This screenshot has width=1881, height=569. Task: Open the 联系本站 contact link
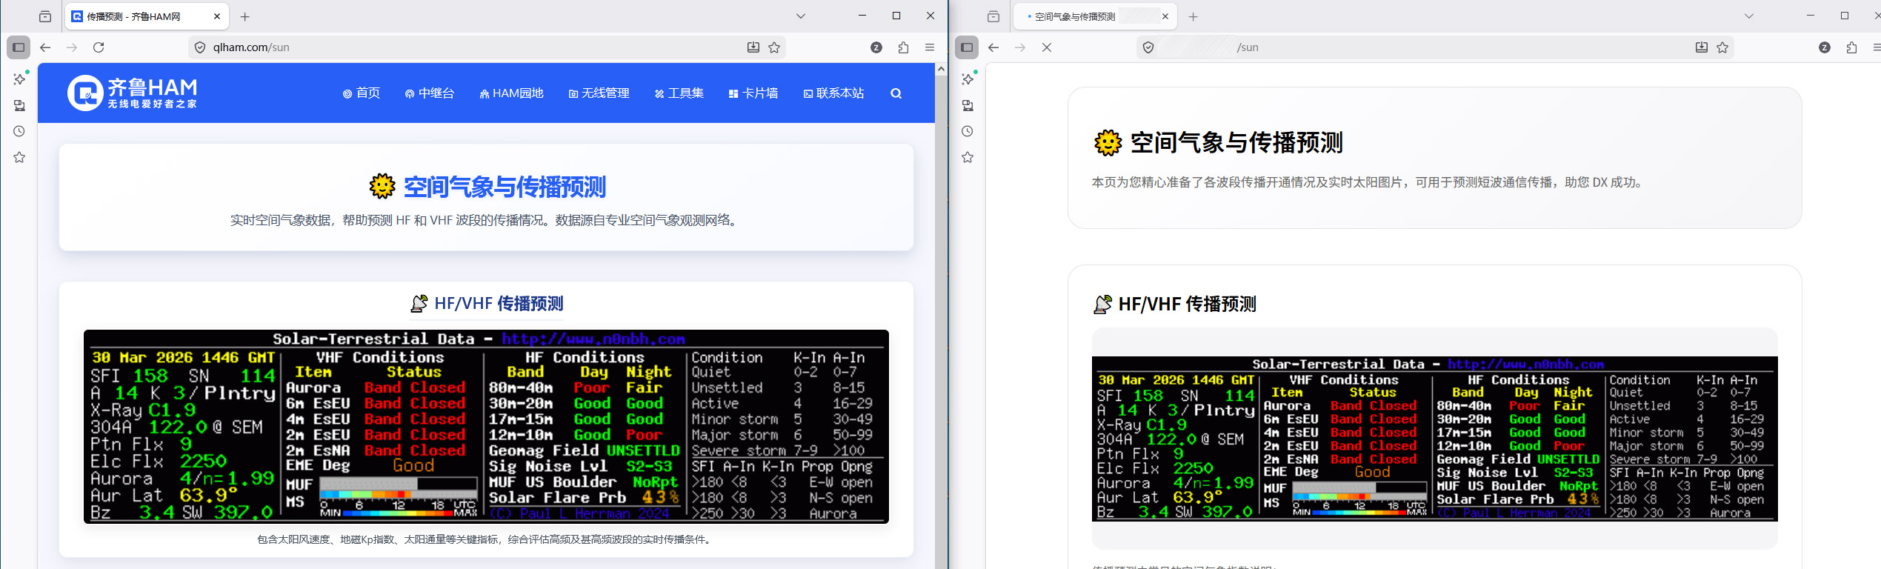pyautogui.click(x=833, y=93)
